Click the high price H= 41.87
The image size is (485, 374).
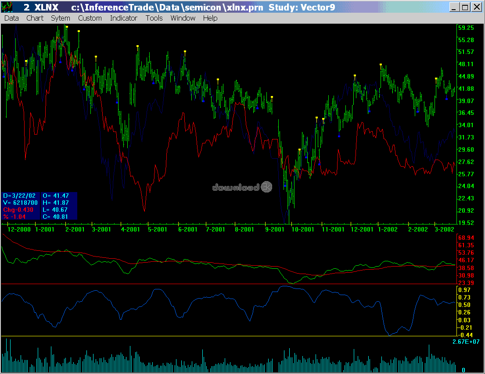(x=56, y=203)
